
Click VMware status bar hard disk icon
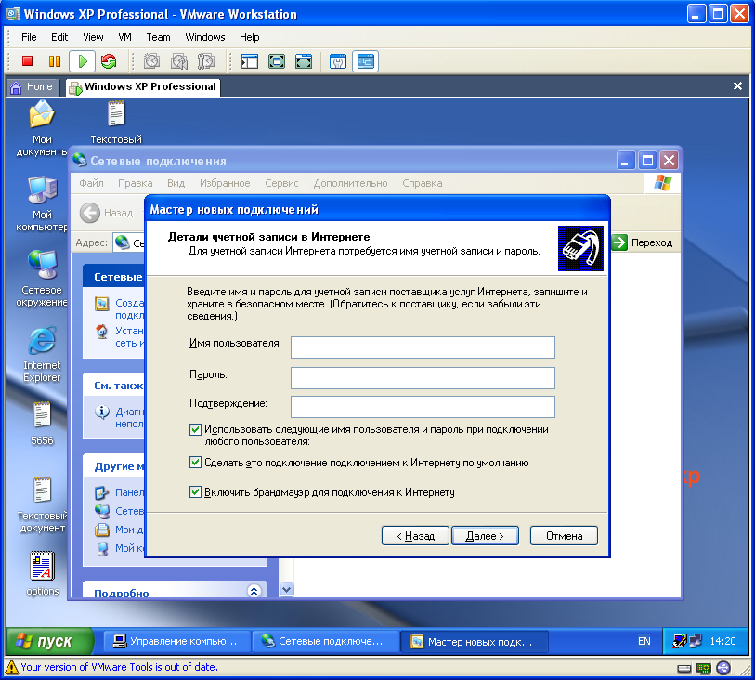tap(683, 669)
